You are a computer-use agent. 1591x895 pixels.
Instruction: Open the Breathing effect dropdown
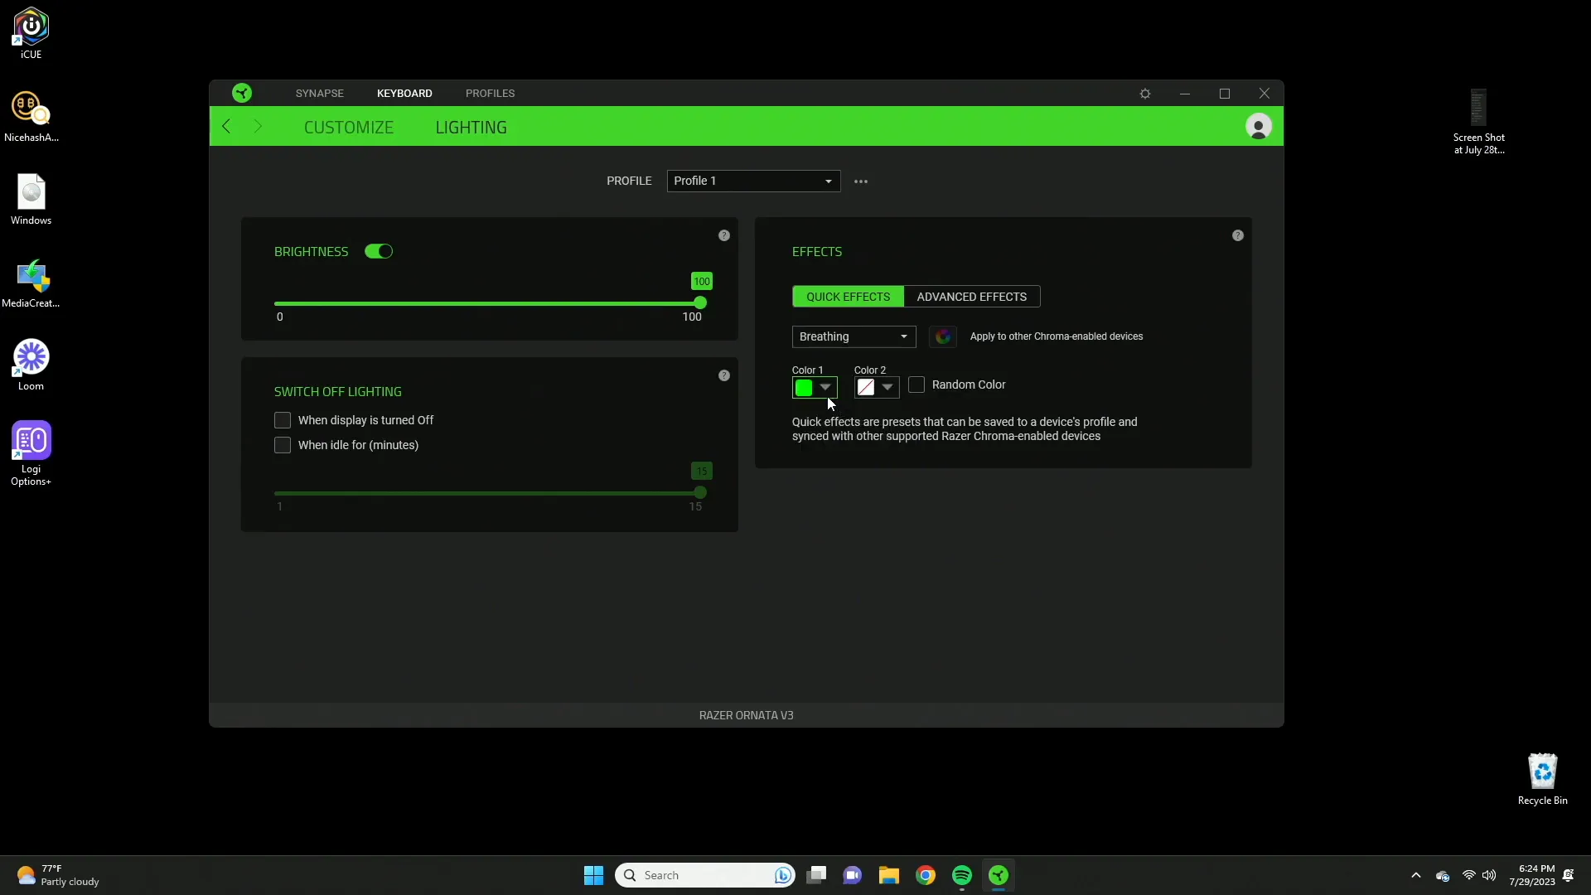pos(854,336)
